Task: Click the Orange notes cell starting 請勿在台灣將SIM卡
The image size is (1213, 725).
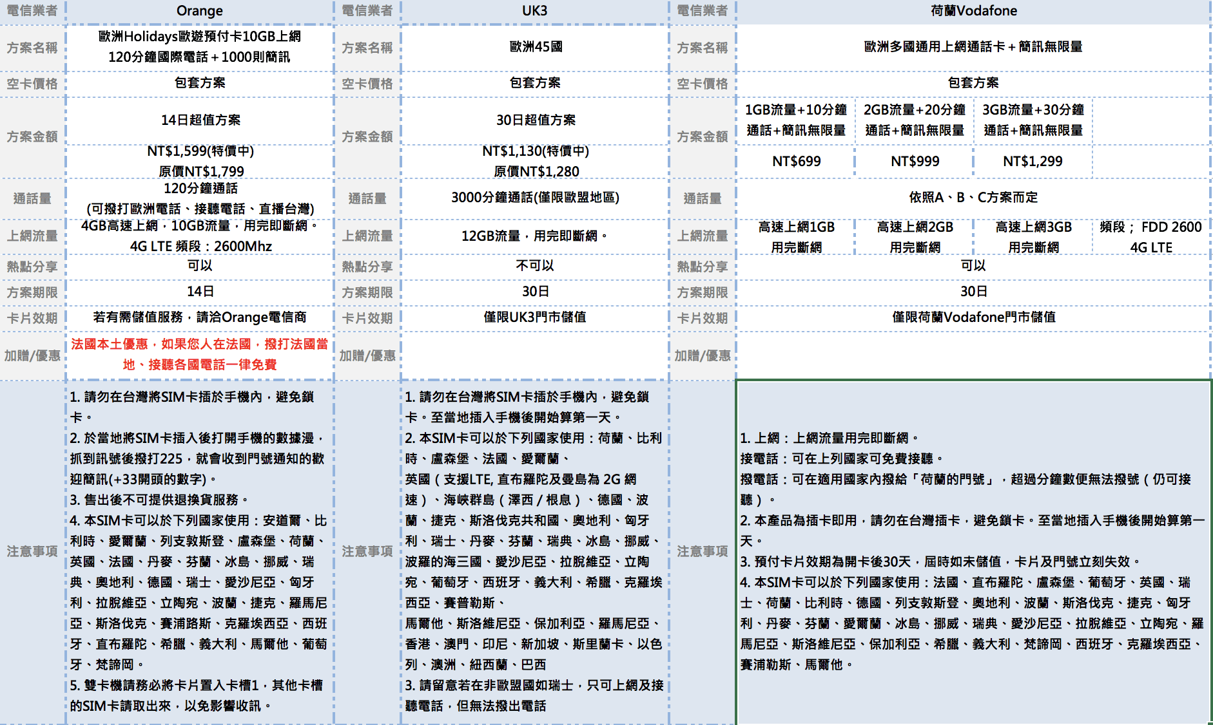Action: pyautogui.click(x=200, y=552)
